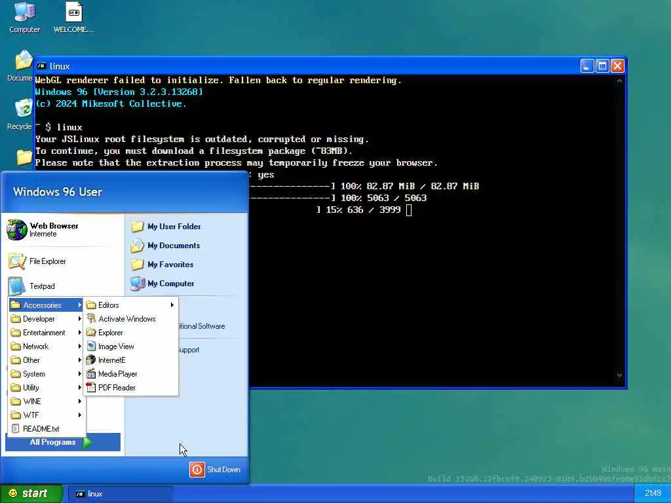The image size is (671, 503).
Task: Open the Computer desktop icon
Action: coord(24,17)
